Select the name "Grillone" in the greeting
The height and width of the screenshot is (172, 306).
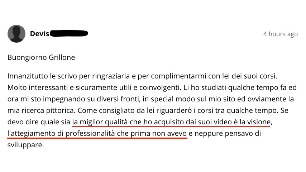coord(62,57)
